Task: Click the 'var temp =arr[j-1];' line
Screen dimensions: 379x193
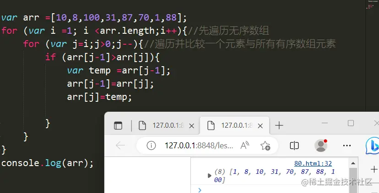Action: pos(119,71)
